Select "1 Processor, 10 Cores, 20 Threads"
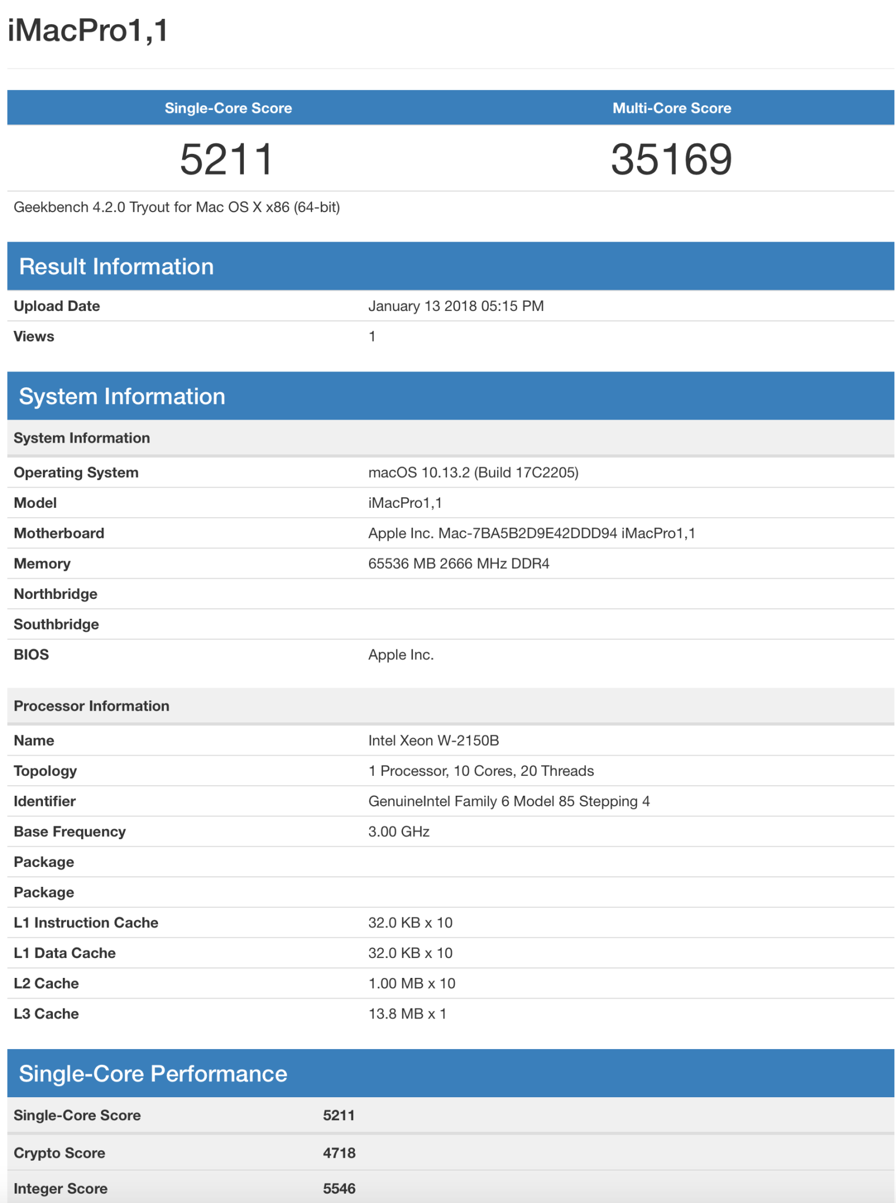 481,772
